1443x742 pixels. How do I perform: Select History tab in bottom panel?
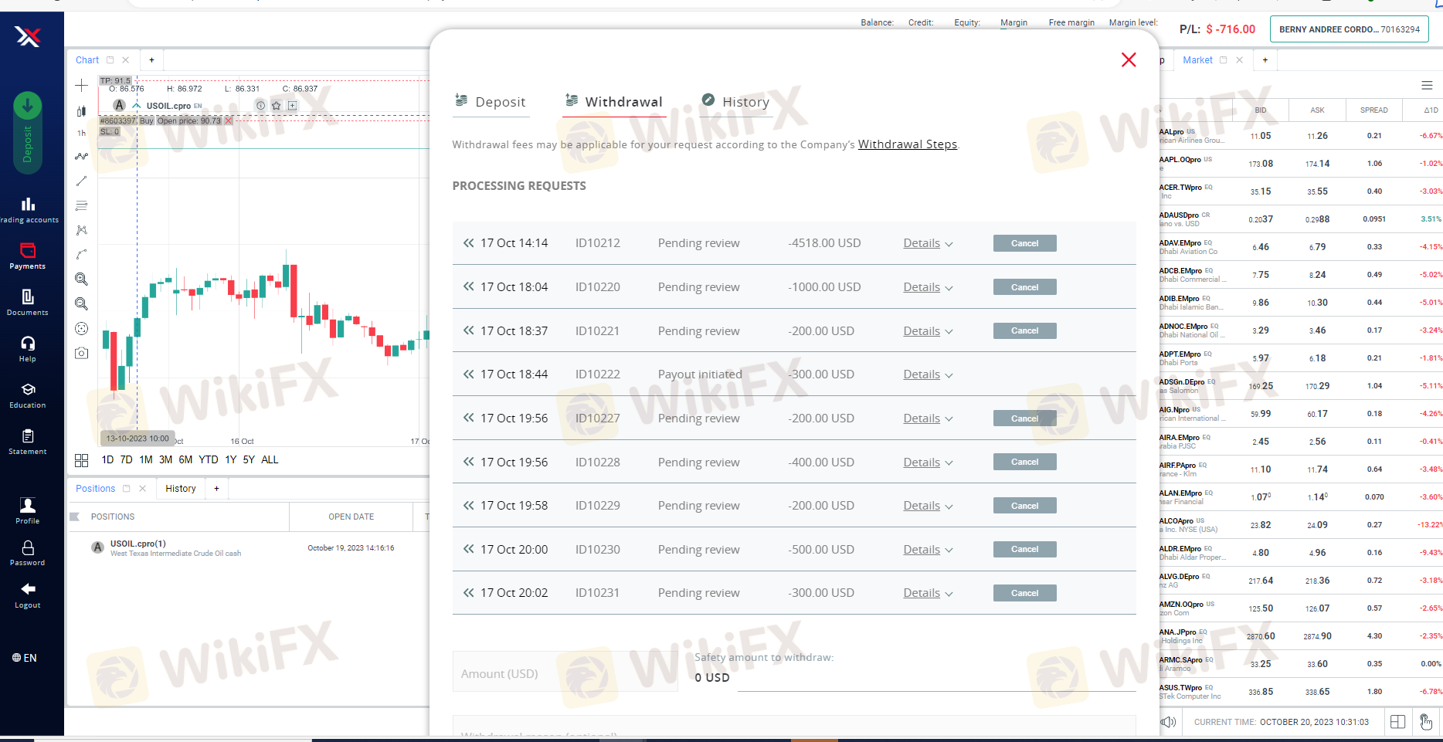click(x=181, y=489)
